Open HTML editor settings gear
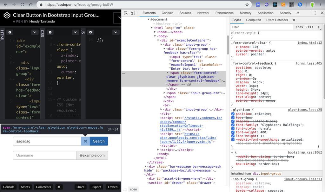The width and height of the screenshot is (325, 192). [x=10, y=32]
